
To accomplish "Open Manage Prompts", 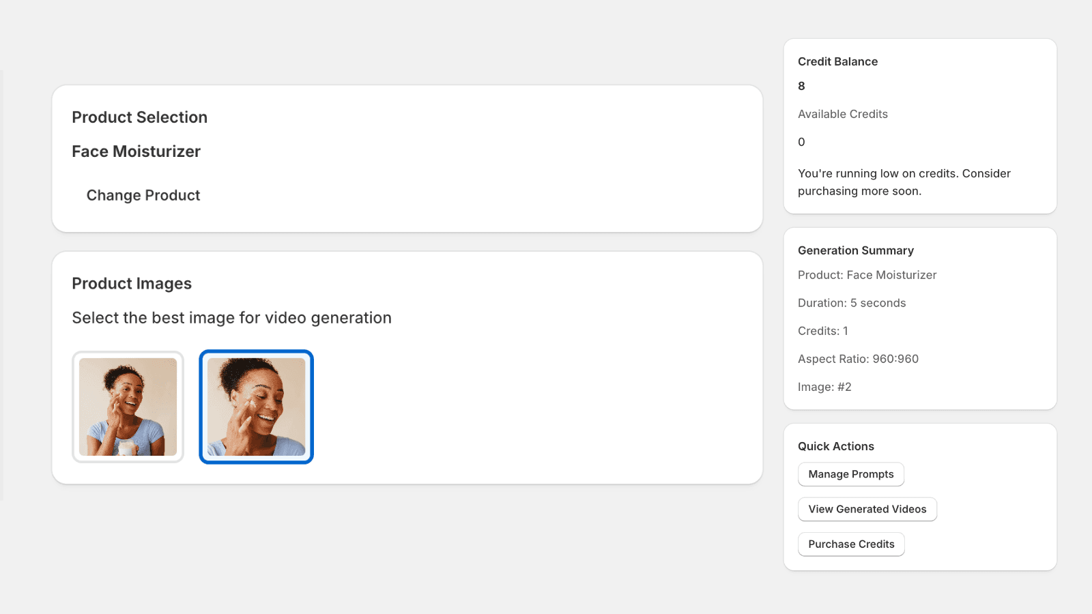I will click(850, 474).
